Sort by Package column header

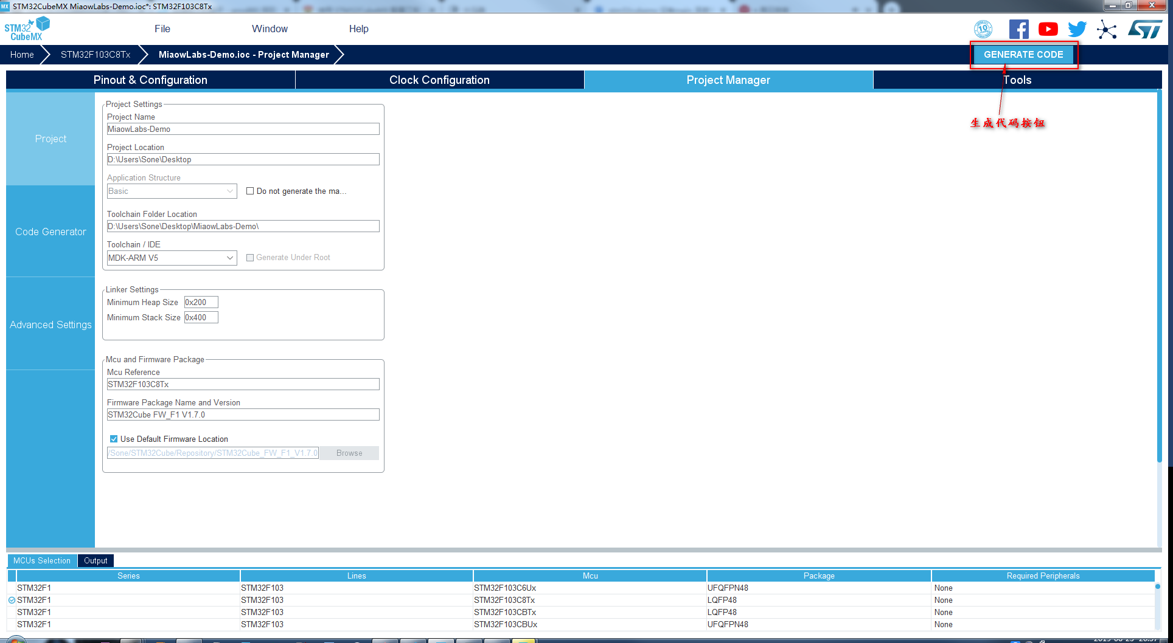(819, 576)
